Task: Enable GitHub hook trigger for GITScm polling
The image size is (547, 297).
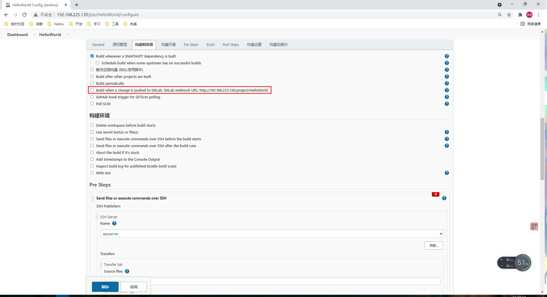Action: [92, 97]
